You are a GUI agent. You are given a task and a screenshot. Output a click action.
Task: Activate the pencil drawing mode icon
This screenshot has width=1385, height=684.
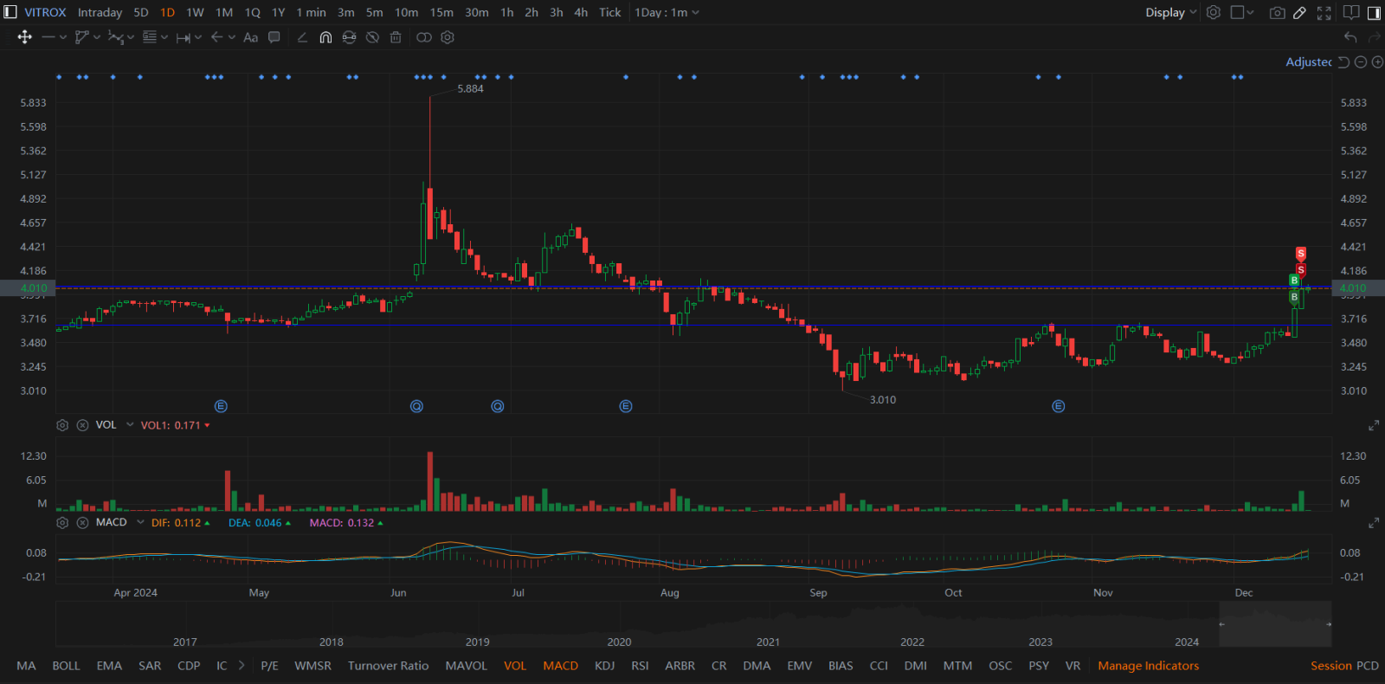[x=1300, y=12]
